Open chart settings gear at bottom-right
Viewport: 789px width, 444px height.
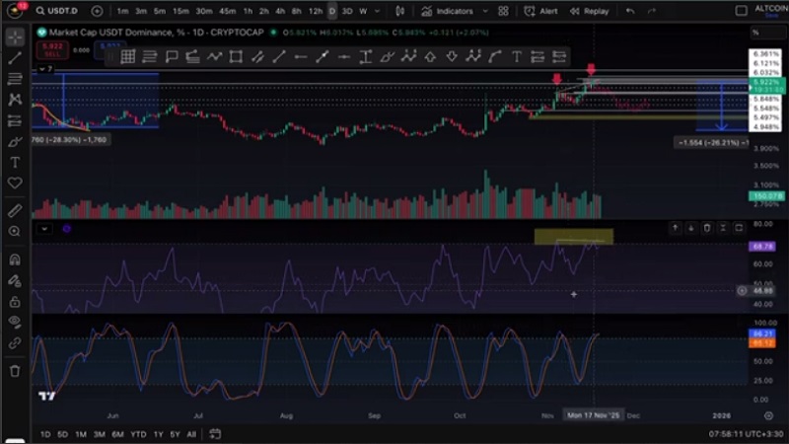(769, 416)
